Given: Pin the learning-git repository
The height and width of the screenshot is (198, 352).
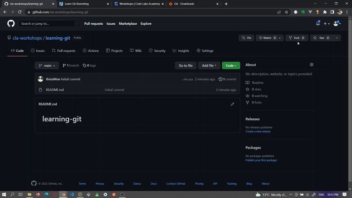Looking at the screenshot, I should (246, 38).
